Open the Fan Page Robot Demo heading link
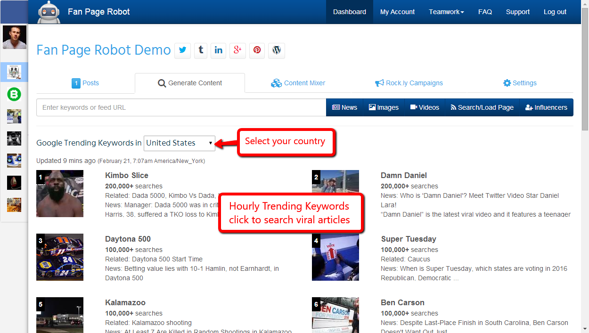Viewport: 589px width, 333px height. [x=104, y=50]
